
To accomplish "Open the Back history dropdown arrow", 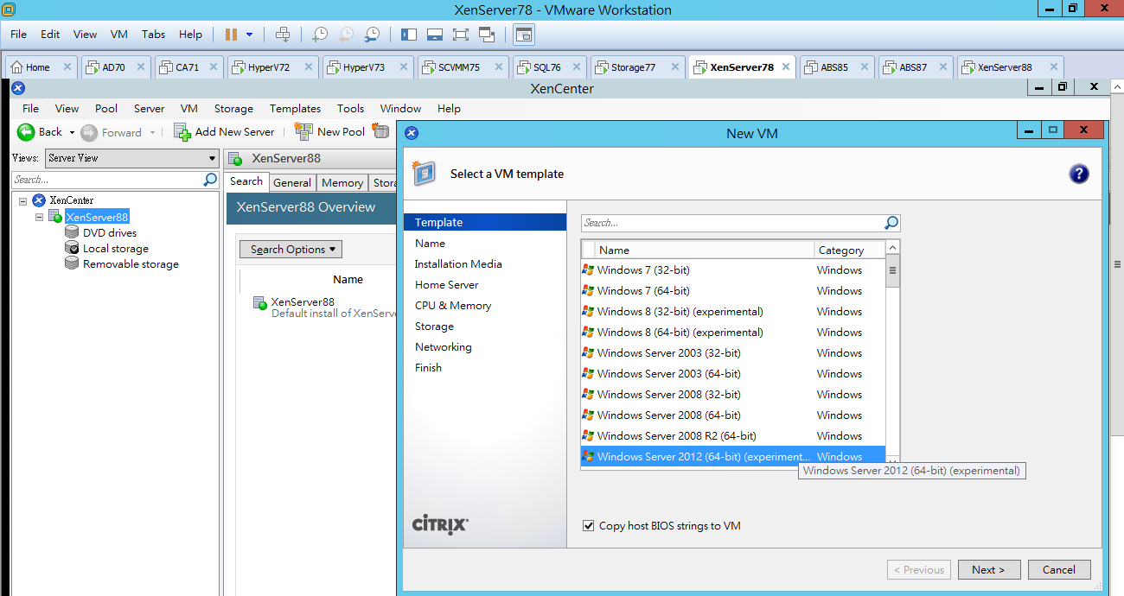I will pos(72,133).
